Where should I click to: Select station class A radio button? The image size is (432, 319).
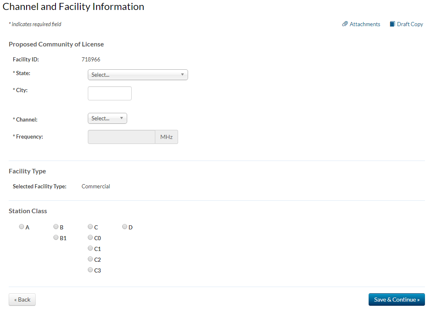tap(21, 227)
